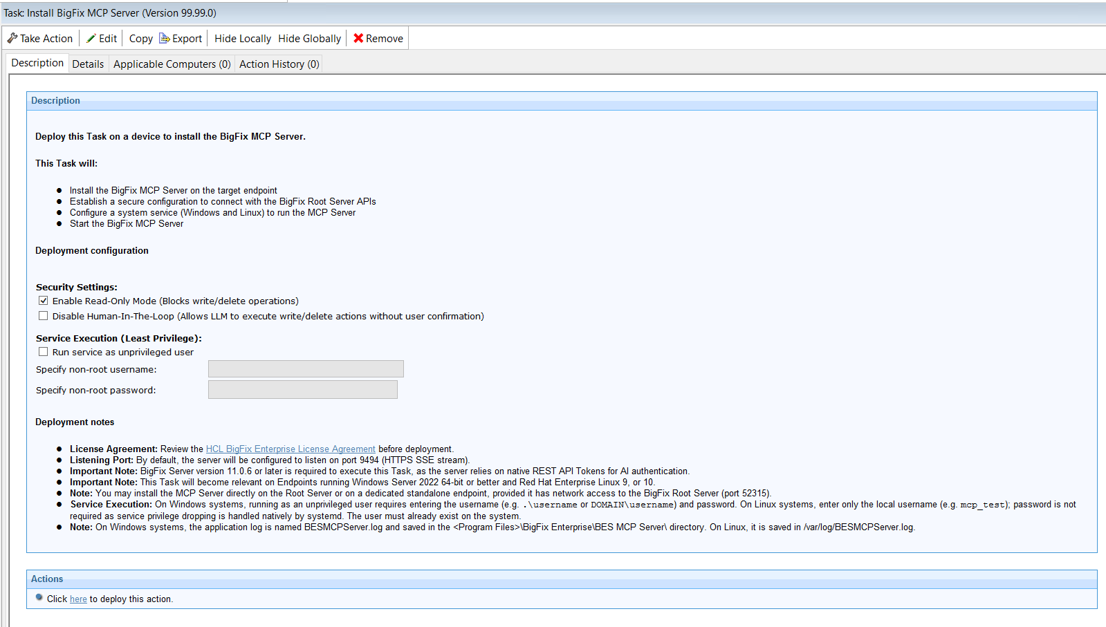Click the Copy toolbar button
The width and height of the screenshot is (1106, 627).
coord(141,39)
